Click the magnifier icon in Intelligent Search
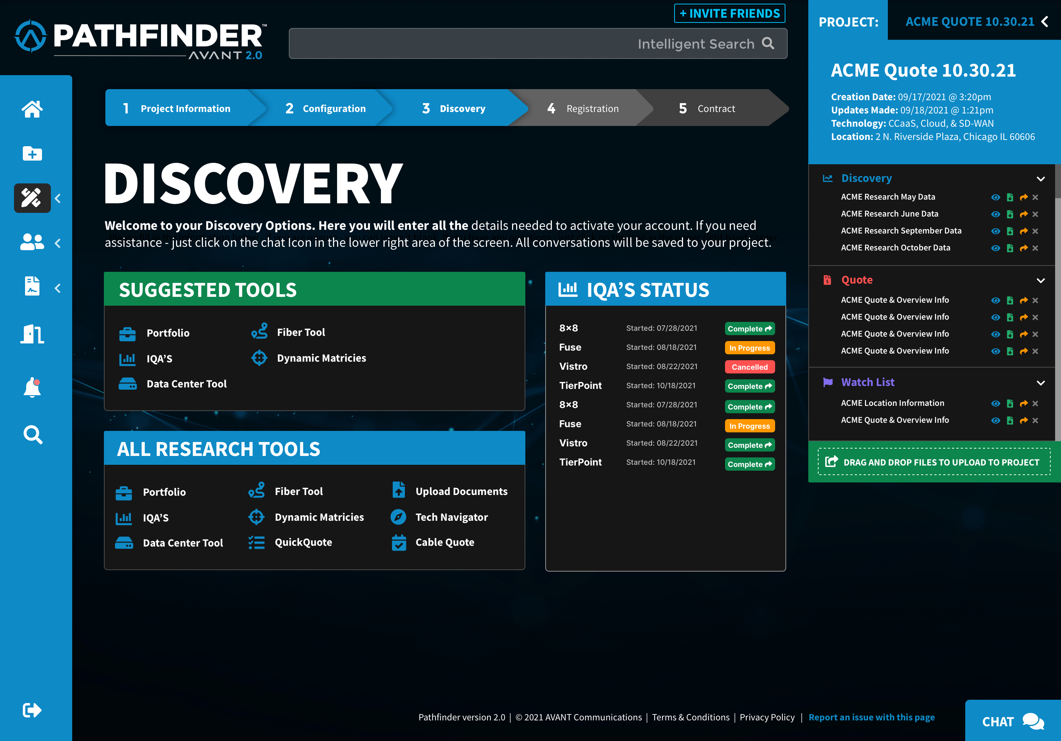This screenshot has width=1061, height=741. (768, 43)
